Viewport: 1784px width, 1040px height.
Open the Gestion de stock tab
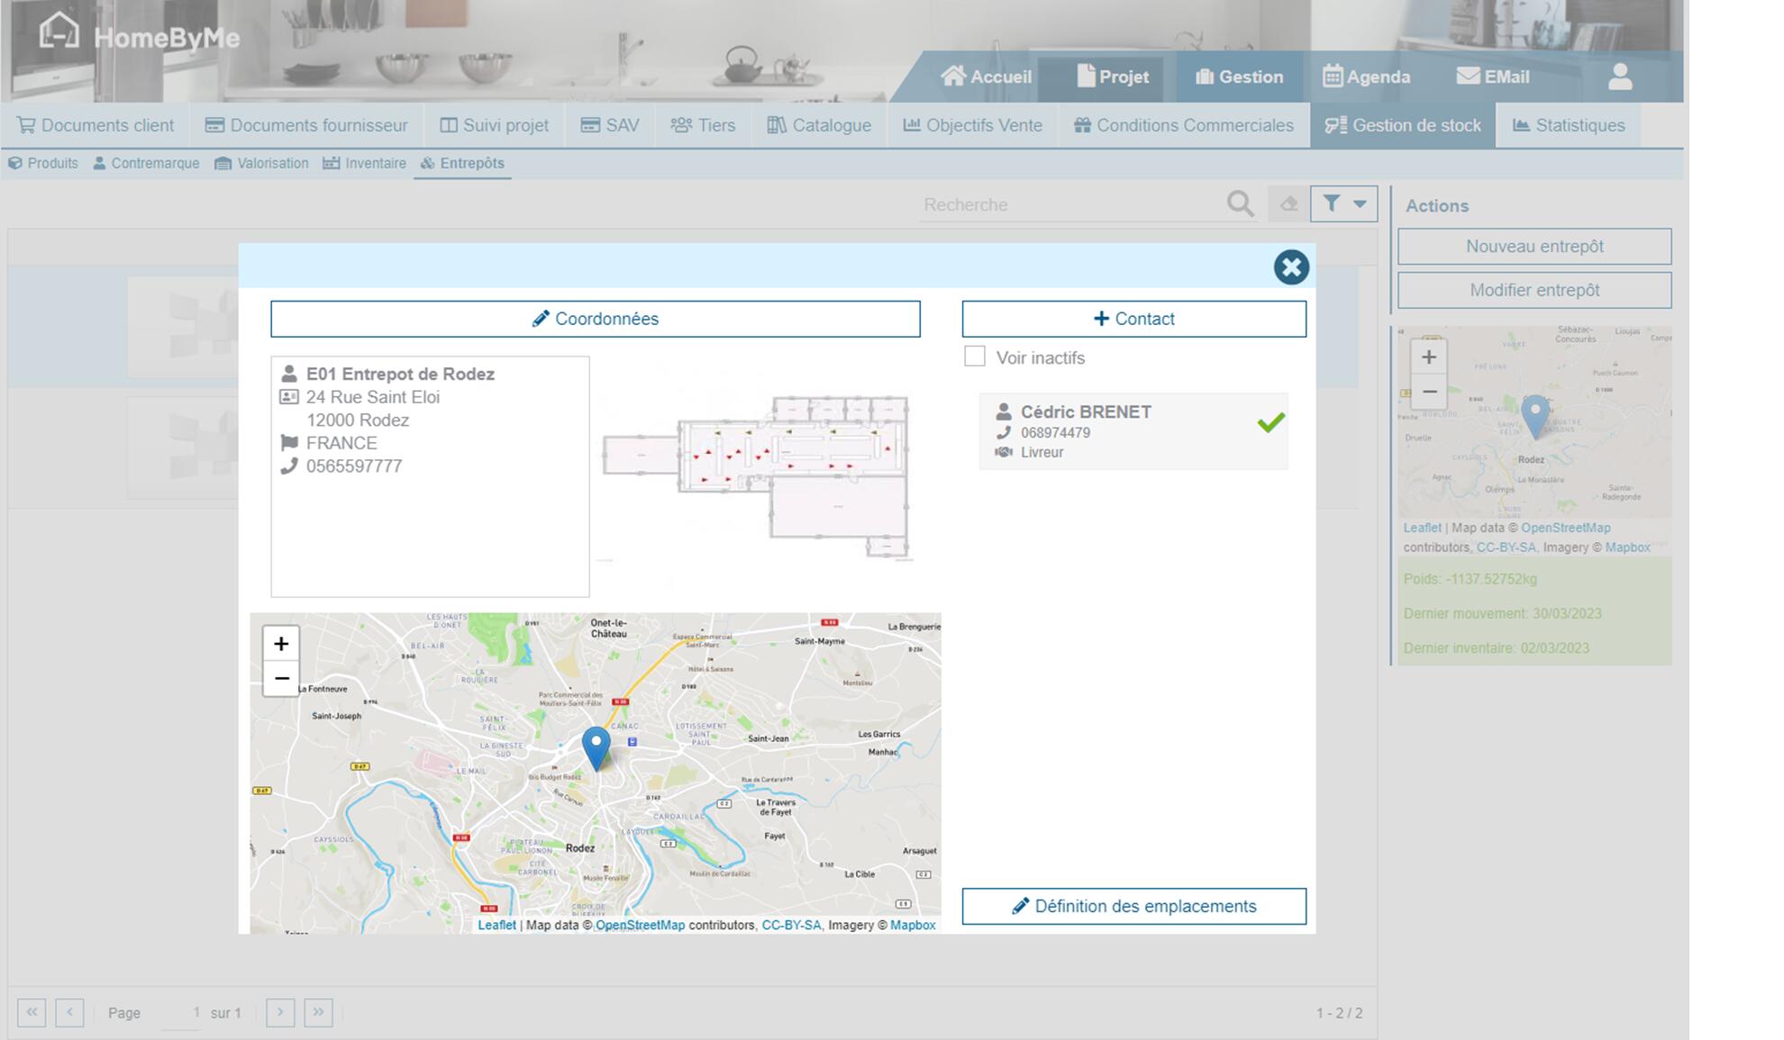[x=1403, y=125]
